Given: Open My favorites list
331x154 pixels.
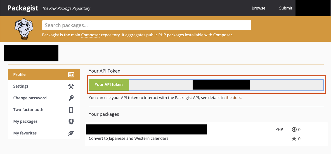Looking at the screenshot, I should tap(44, 133).
